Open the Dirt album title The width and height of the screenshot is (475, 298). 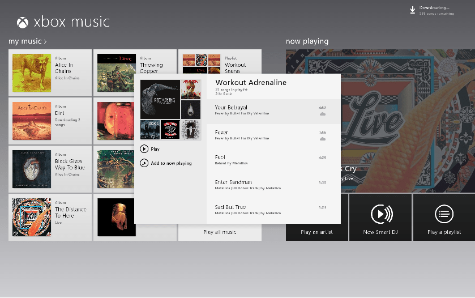tap(59, 113)
